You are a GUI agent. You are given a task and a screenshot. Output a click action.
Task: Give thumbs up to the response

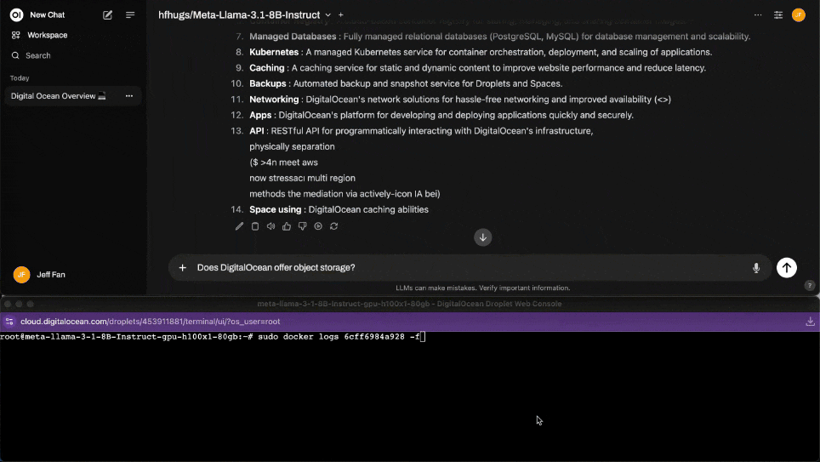tap(287, 226)
